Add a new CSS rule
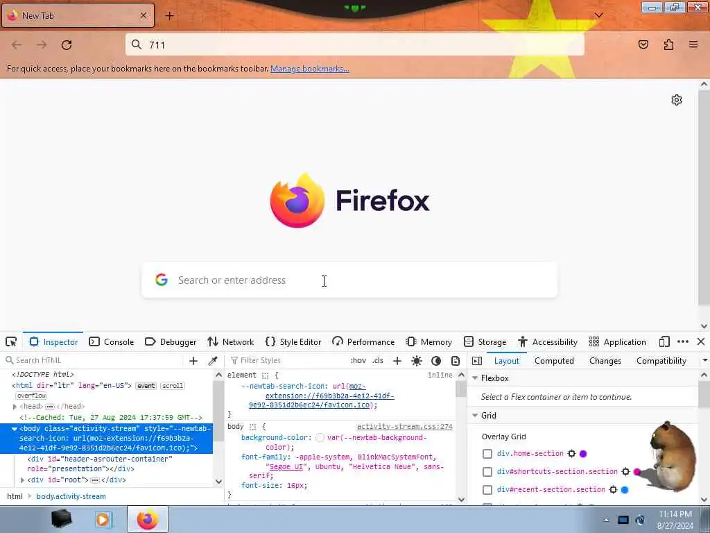The width and height of the screenshot is (710, 533). pyautogui.click(x=397, y=361)
